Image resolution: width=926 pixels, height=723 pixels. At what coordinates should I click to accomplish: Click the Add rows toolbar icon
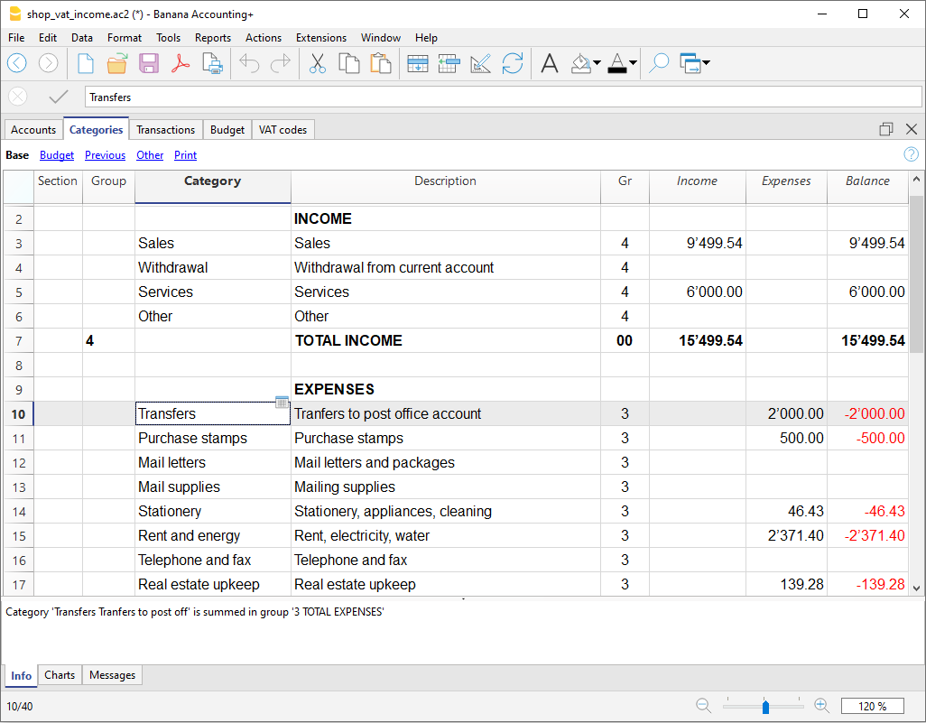click(x=418, y=63)
